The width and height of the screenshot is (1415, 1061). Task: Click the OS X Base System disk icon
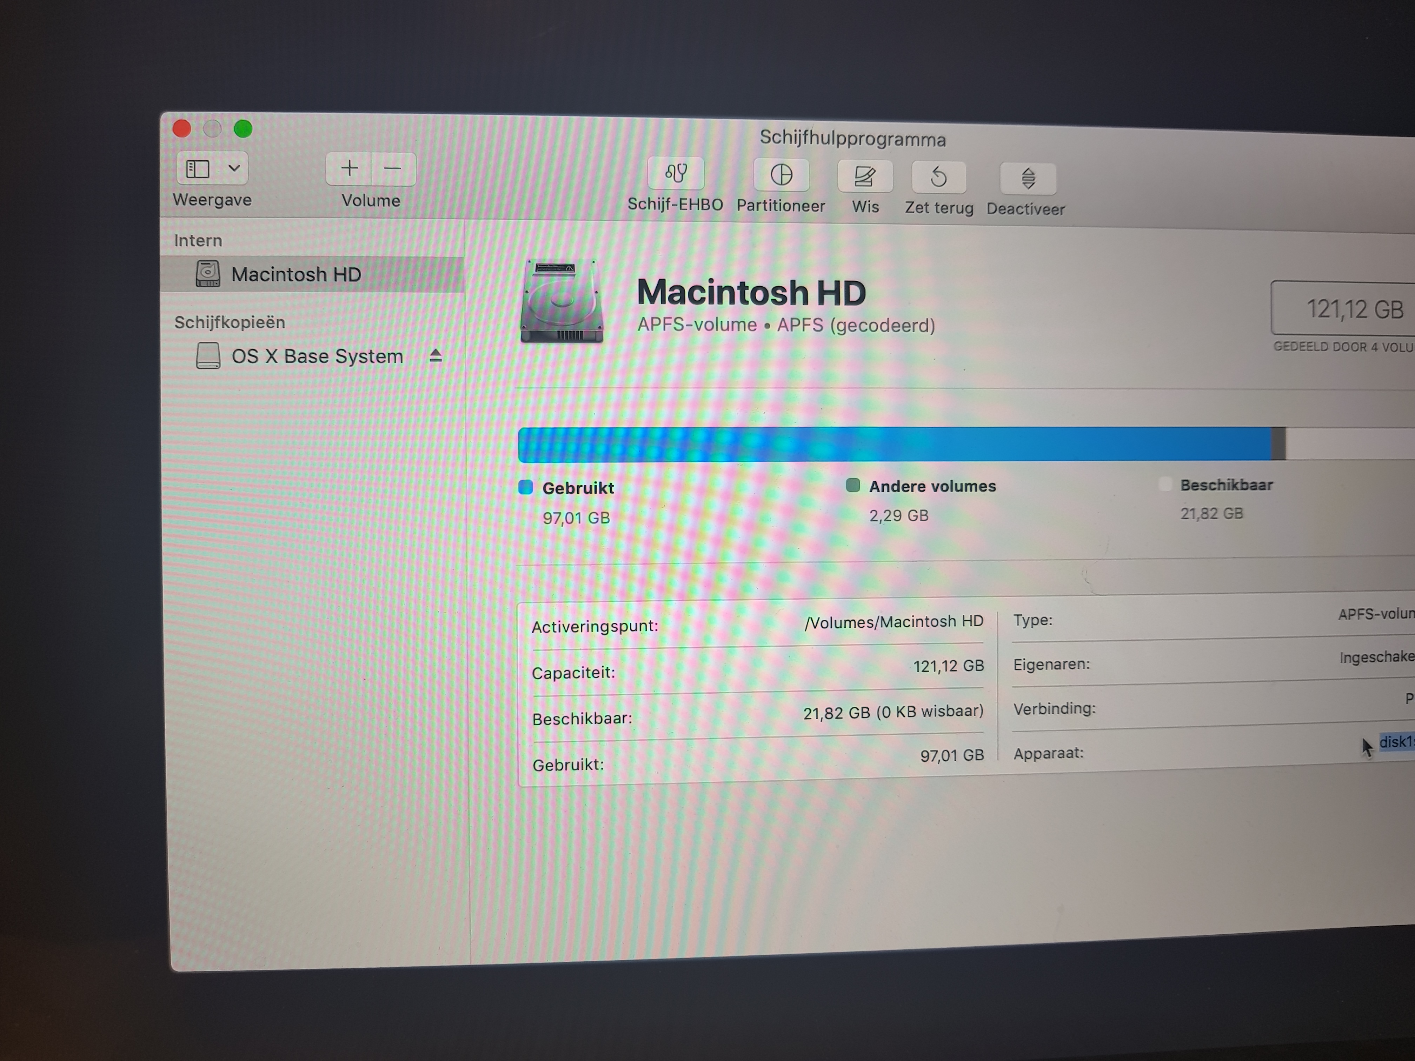208,355
